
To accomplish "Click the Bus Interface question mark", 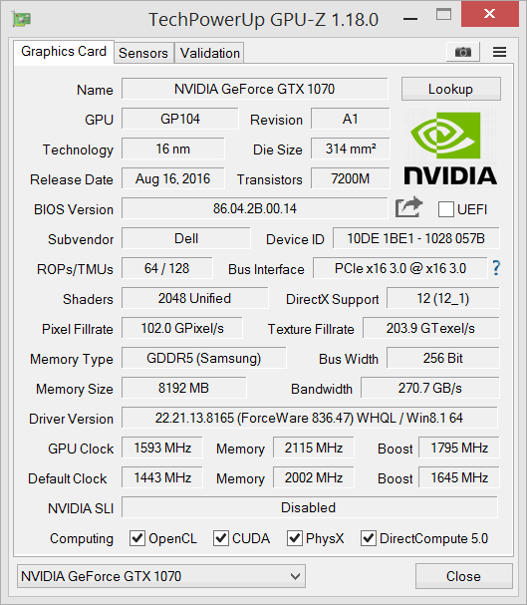I will coord(496,268).
